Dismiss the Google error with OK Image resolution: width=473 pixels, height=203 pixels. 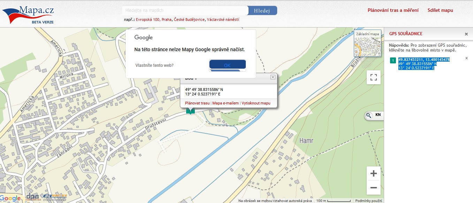(227, 65)
